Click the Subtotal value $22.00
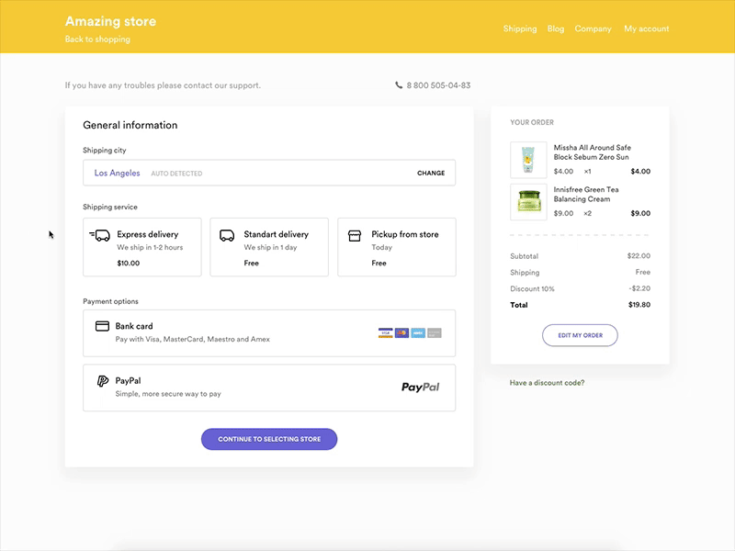 [639, 256]
